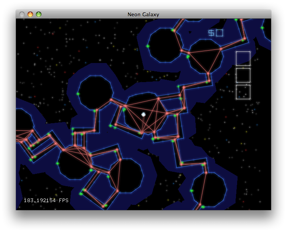Minimize the Neon Galaxy window
This screenshot has height=232, width=287.
coord(30,14)
